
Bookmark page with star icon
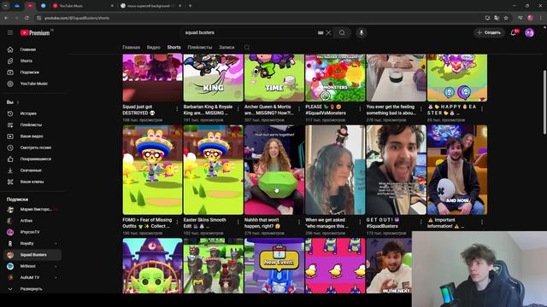(506, 18)
